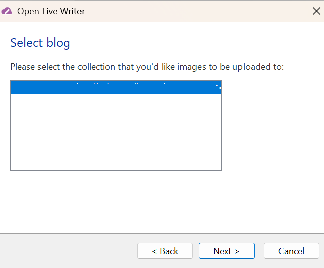Click the "Open Live Writer" title text

tap(51, 11)
